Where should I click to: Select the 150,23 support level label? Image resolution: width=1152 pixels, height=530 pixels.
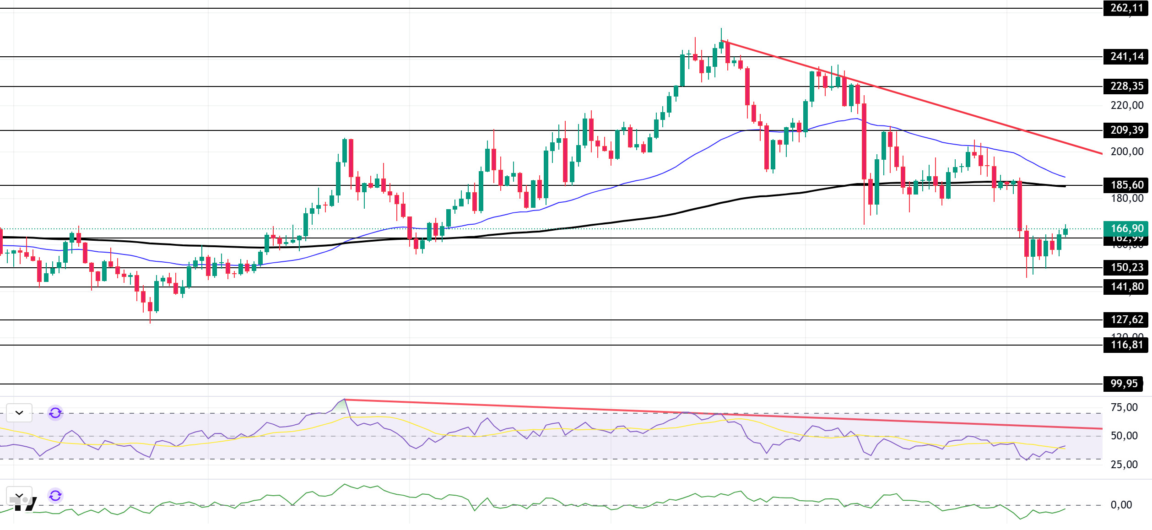coord(1126,268)
